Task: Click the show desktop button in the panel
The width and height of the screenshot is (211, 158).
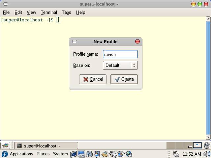Action: tap(6, 145)
